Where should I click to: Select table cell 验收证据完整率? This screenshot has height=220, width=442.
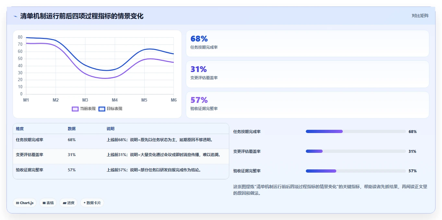30,170
